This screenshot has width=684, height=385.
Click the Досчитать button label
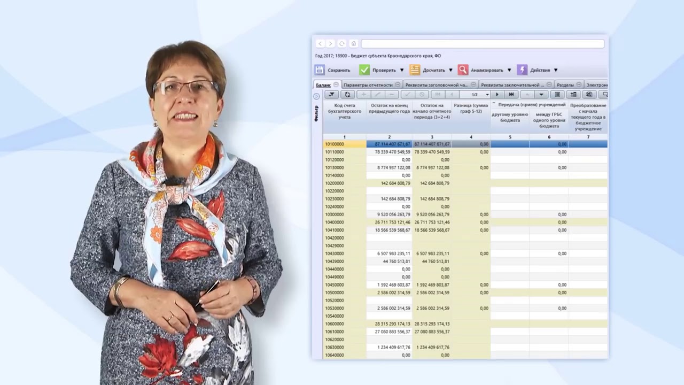[x=434, y=71]
